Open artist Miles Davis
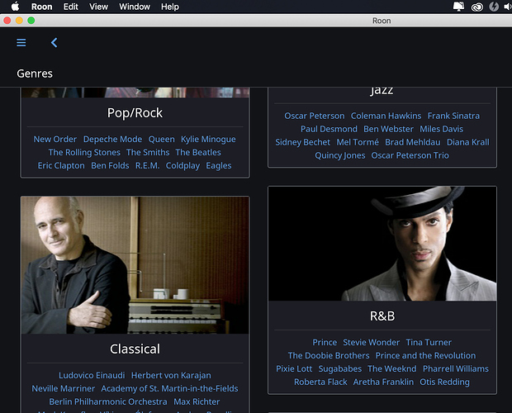 pos(442,129)
